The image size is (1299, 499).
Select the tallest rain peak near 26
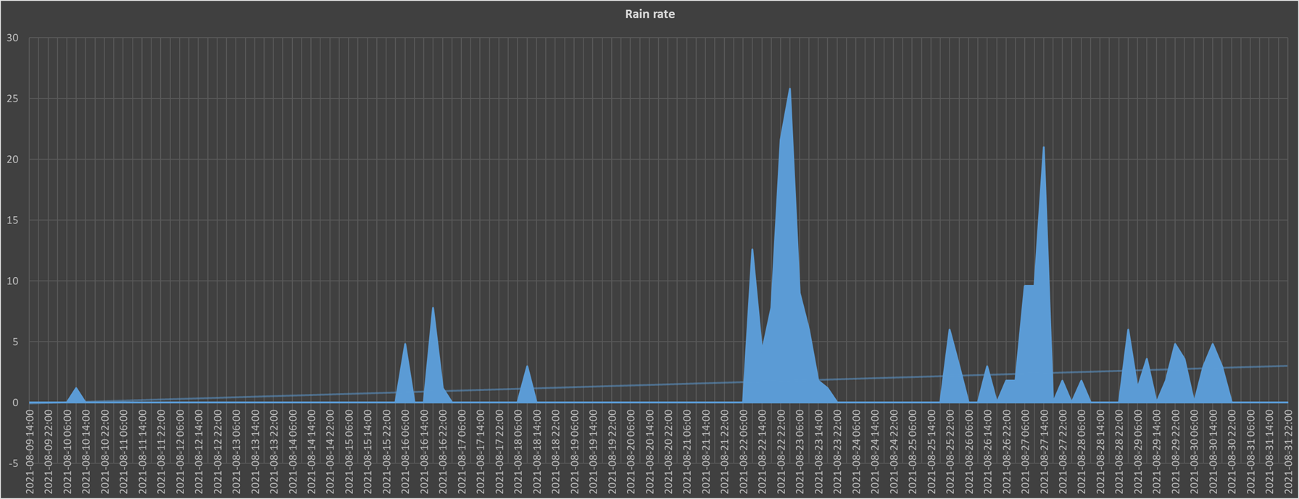point(789,91)
